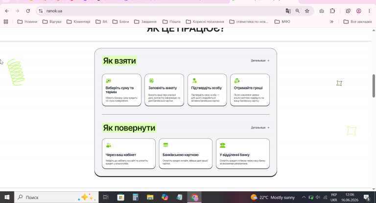
Task: Click the Поиск taskbar search box
Action: click(56, 197)
